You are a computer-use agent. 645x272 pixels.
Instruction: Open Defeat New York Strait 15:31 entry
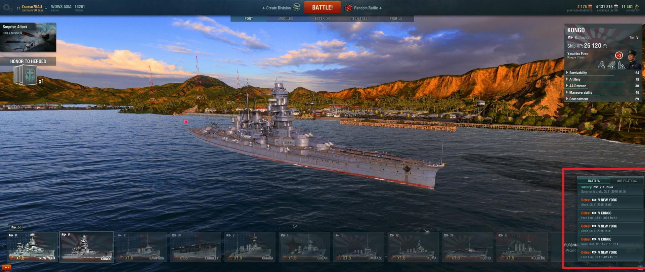[x=610, y=228]
